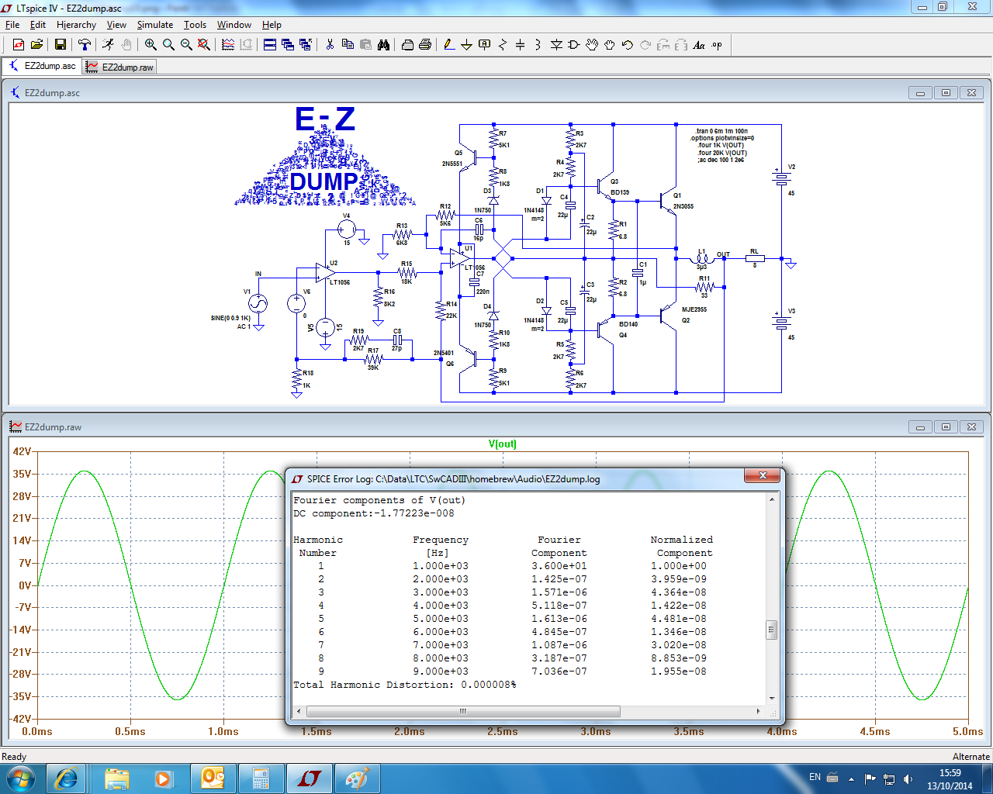This screenshot has height=794, width=993.
Task: Maximize the EZ2dump.asc schematic sub-window
Action: tap(946, 93)
